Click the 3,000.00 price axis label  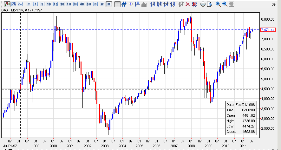(268, 119)
